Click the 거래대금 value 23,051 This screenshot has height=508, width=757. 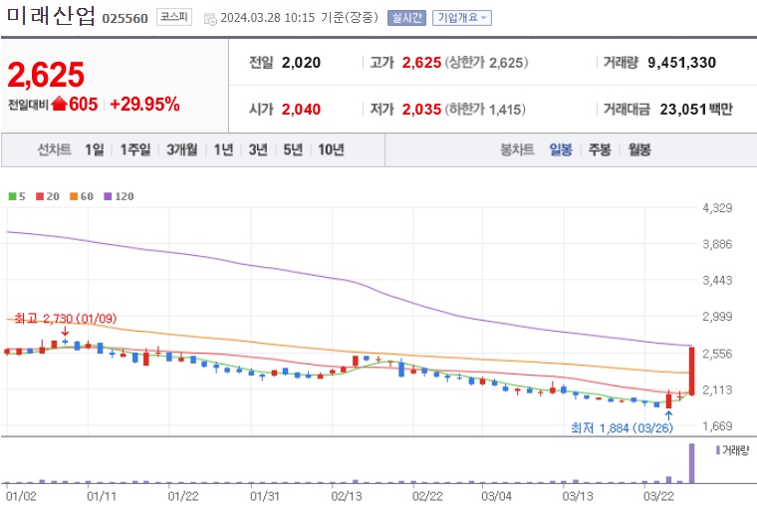point(683,110)
